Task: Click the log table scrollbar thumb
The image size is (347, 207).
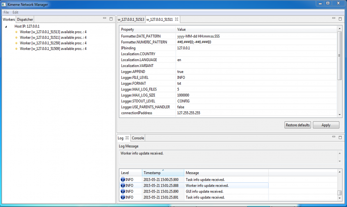Action: point(340,193)
